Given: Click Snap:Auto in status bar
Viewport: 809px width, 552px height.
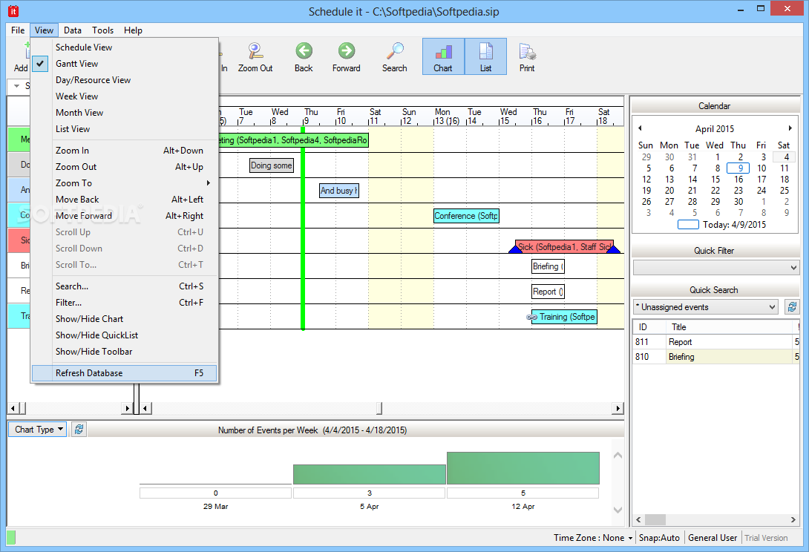Looking at the screenshot, I should point(659,538).
